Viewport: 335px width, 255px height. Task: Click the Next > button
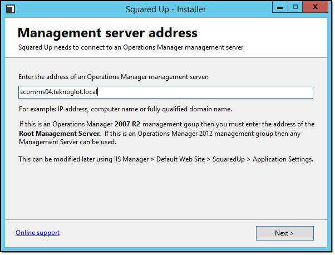284,233
